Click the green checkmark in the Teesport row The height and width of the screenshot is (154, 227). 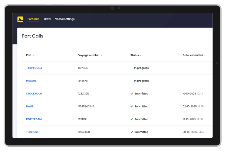[x=132, y=132]
